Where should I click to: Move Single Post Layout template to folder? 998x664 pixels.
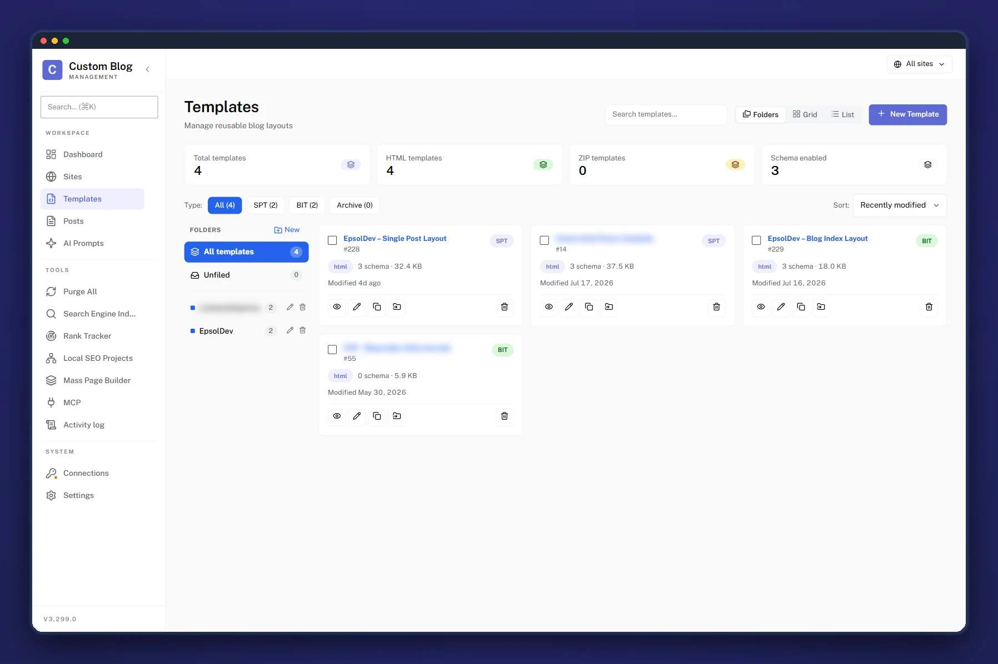(x=397, y=307)
